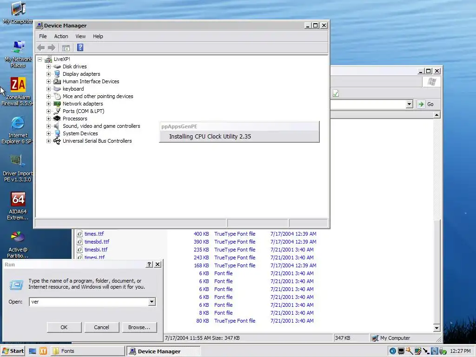Image resolution: width=476 pixels, height=357 pixels.
Task: Click OK in the Run dialog
Action: point(64,327)
